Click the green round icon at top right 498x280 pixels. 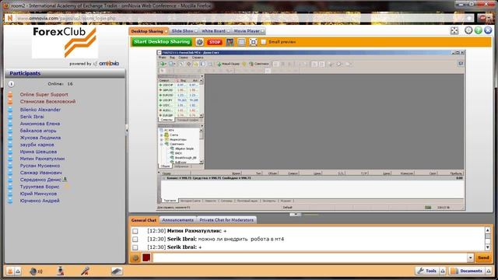(479, 30)
